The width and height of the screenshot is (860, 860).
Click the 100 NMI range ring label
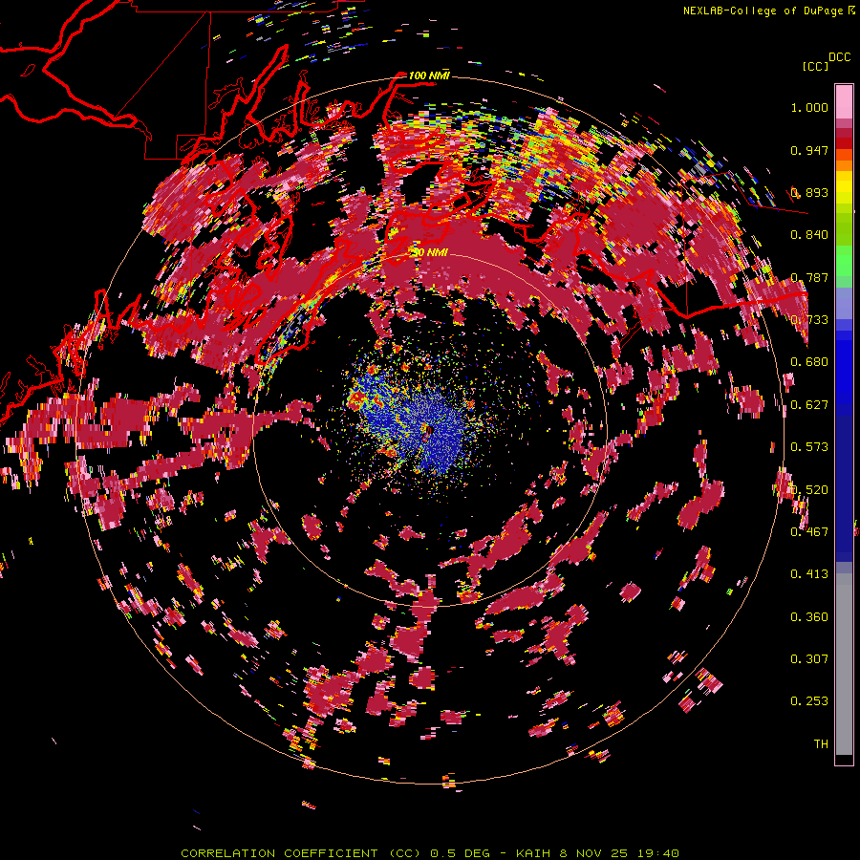pyautogui.click(x=429, y=75)
